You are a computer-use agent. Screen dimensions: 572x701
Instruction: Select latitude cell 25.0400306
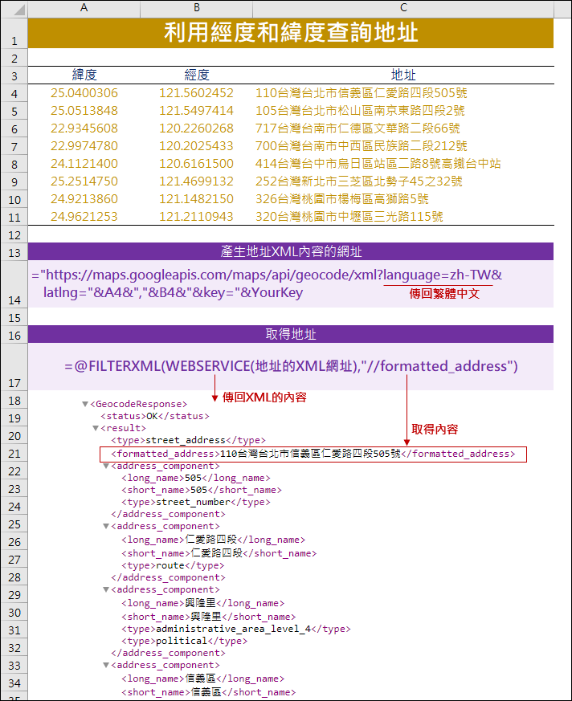point(84,93)
